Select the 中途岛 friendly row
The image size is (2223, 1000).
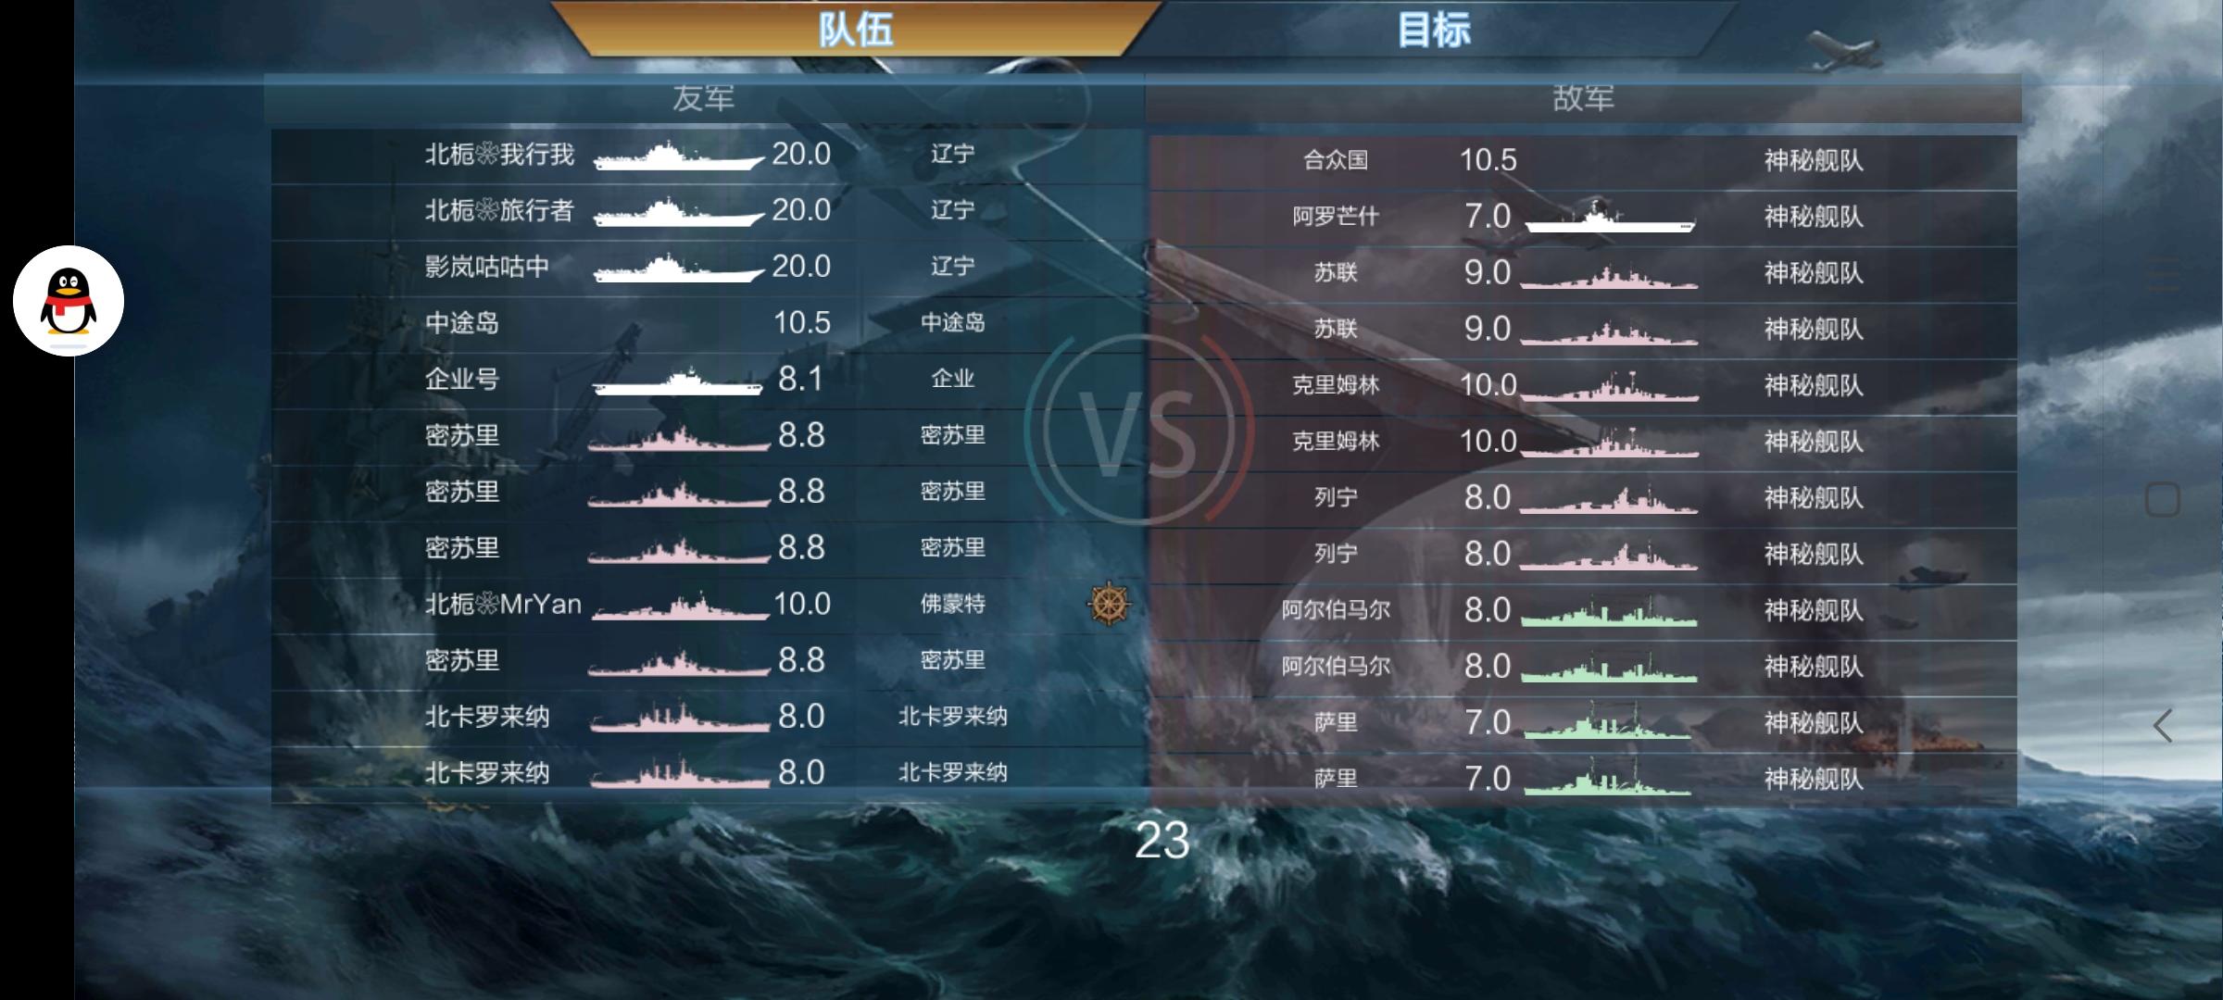click(x=708, y=323)
